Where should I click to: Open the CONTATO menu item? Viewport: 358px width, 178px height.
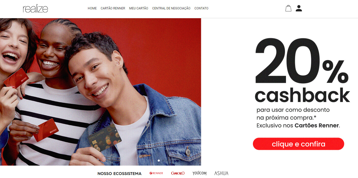201,8
